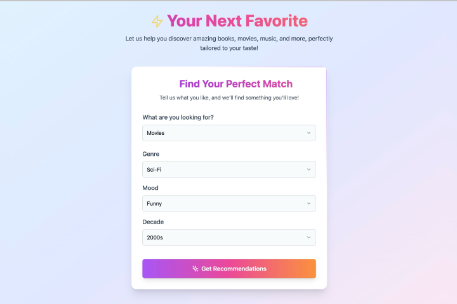457x304 pixels.
Task: Click the Mood field label
Action: pyautogui.click(x=150, y=188)
